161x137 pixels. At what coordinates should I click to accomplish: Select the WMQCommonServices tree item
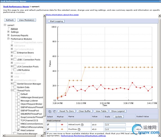point(32,124)
